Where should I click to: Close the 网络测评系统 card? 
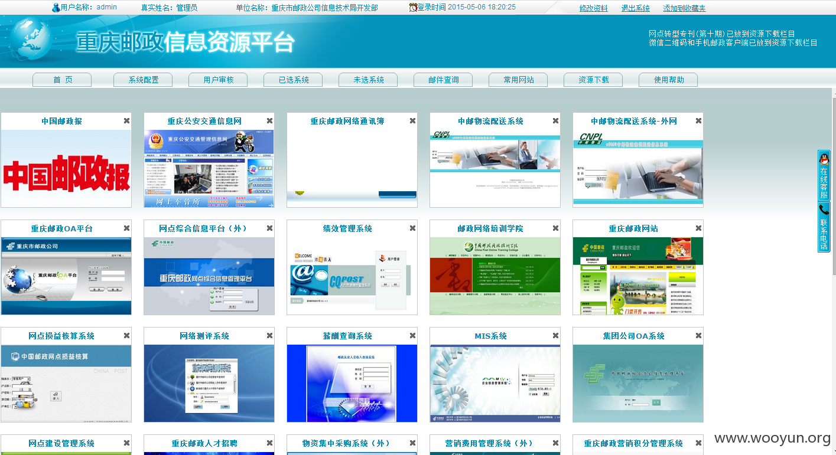[x=269, y=335]
